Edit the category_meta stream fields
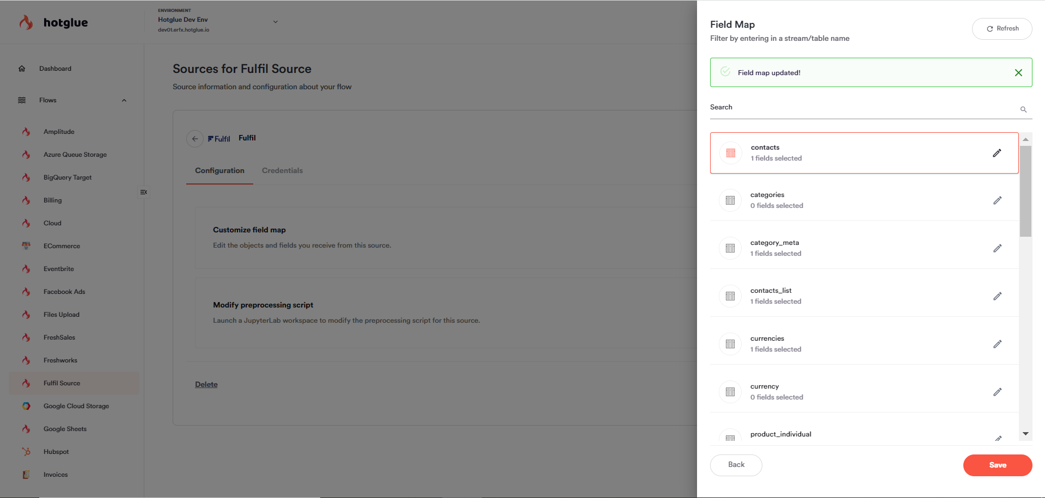This screenshot has width=1045, height=498. coord(997,249)
